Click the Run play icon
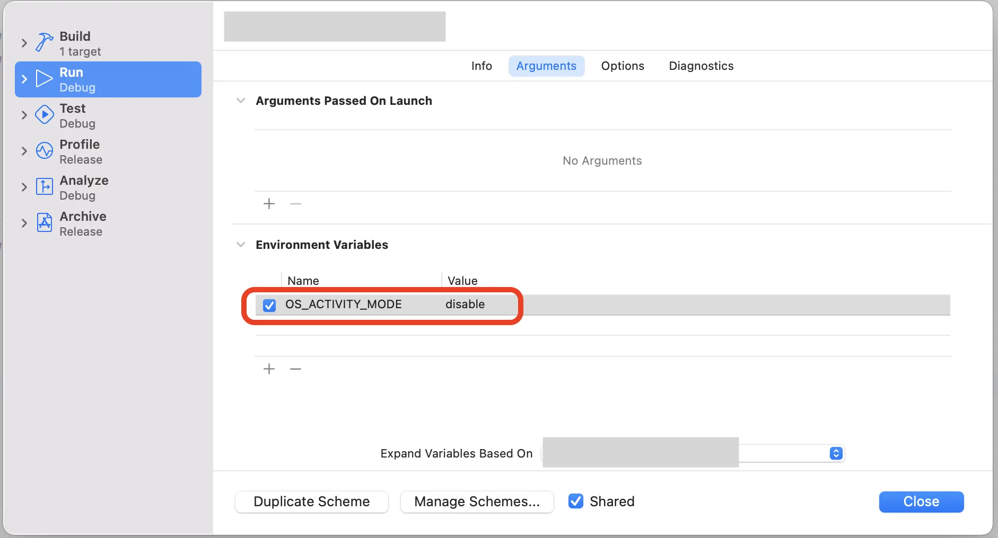The image size is (998, 538). [44, 79]
